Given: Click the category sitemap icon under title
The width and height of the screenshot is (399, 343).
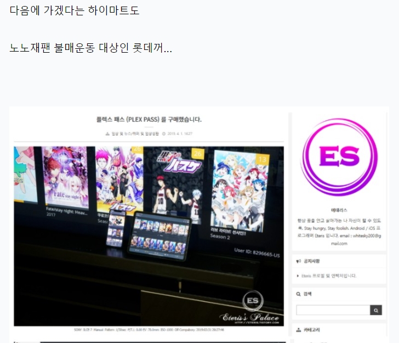Looking at the screenshot, I should (x=107, y=134).
